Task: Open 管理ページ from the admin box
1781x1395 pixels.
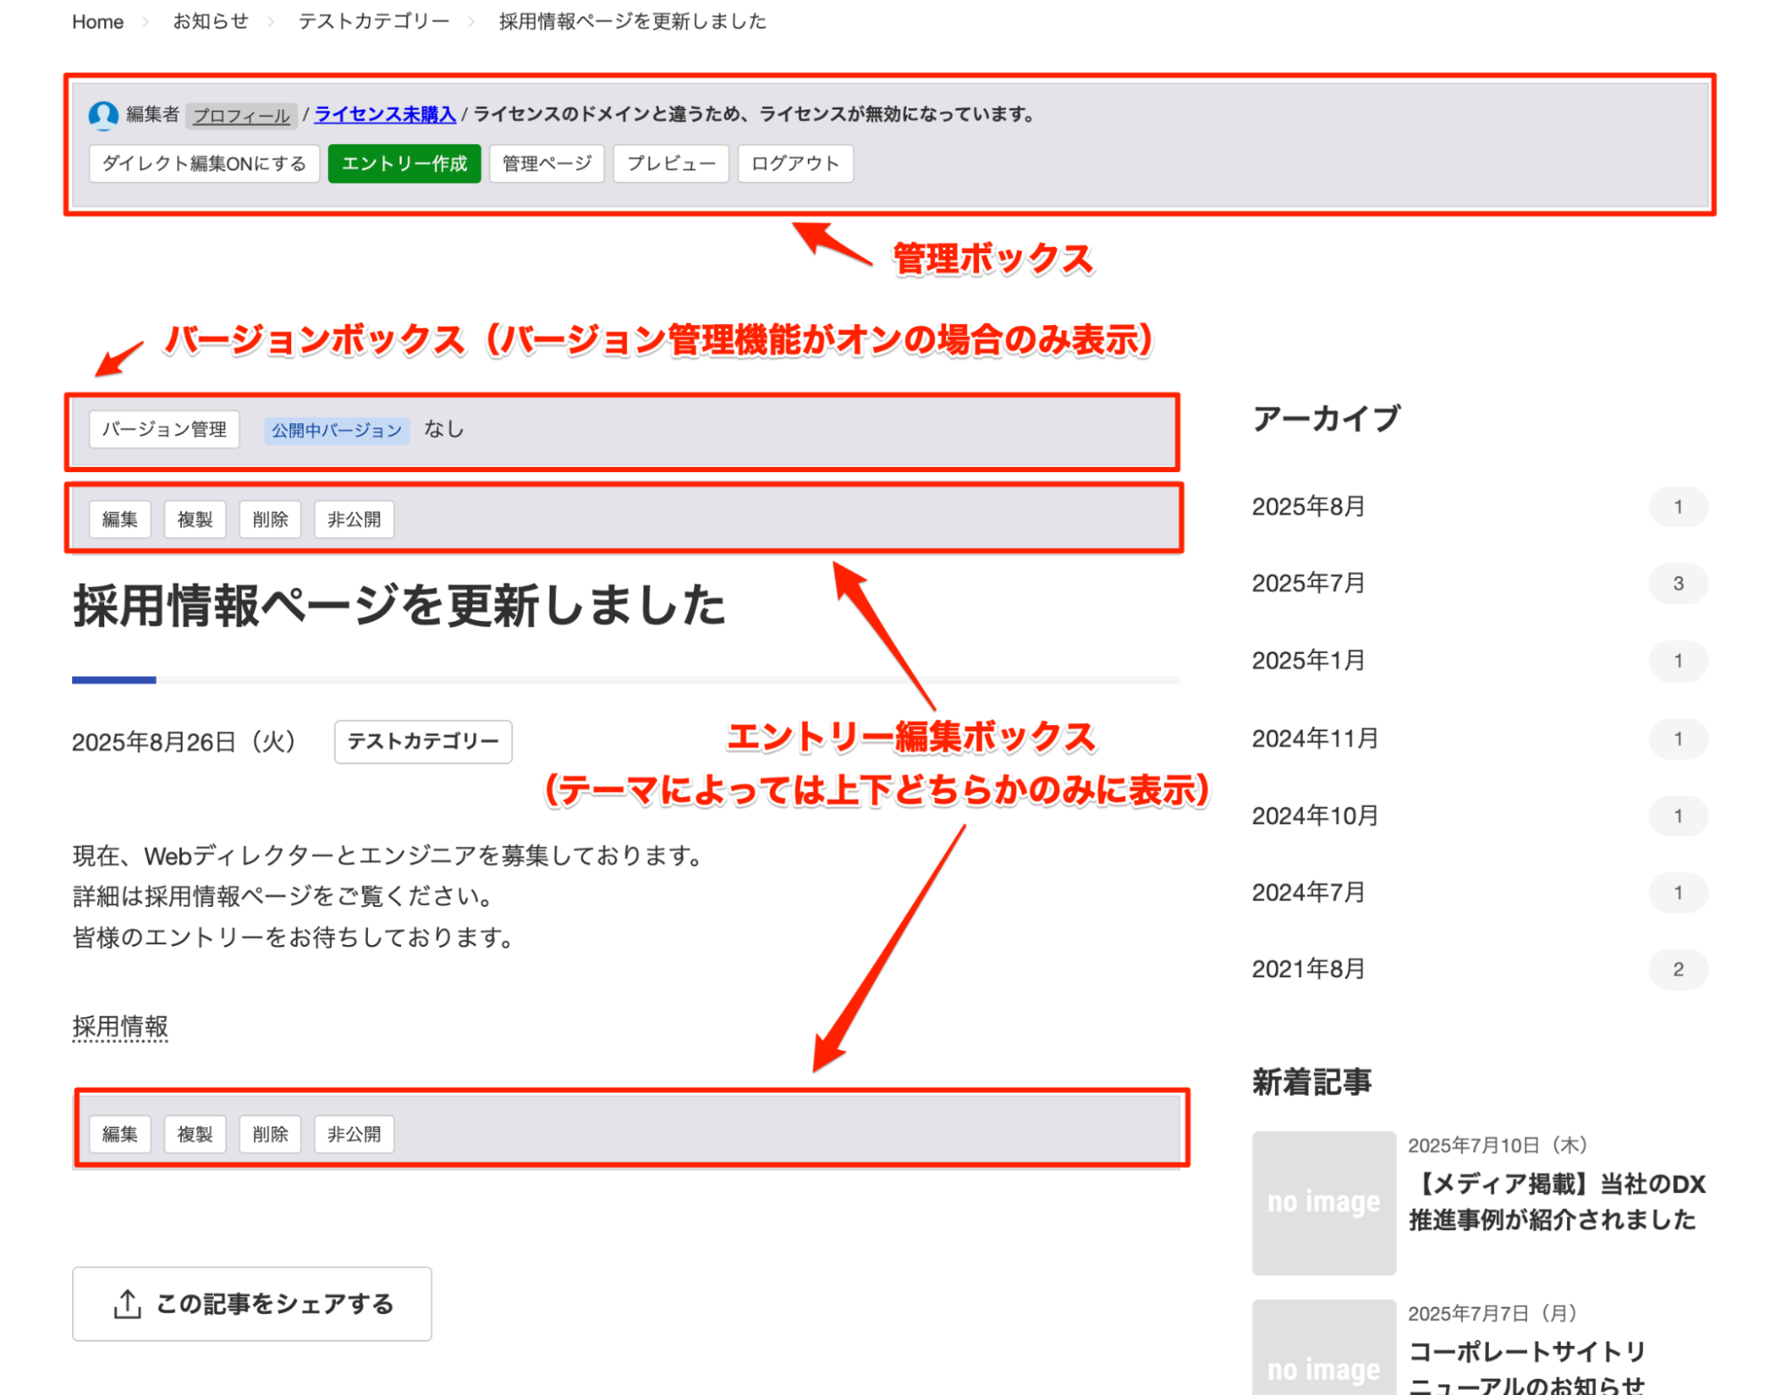Action: click(546, 164)
